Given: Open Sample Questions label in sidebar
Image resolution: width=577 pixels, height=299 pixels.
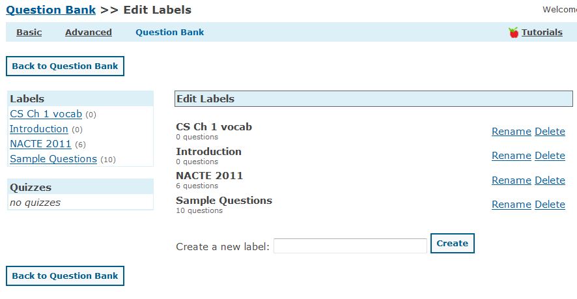Looking at the screenshot, I should [x=53, y=159].
